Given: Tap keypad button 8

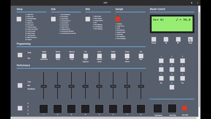Looking at the screenshot, I should (x=172, y=78).
